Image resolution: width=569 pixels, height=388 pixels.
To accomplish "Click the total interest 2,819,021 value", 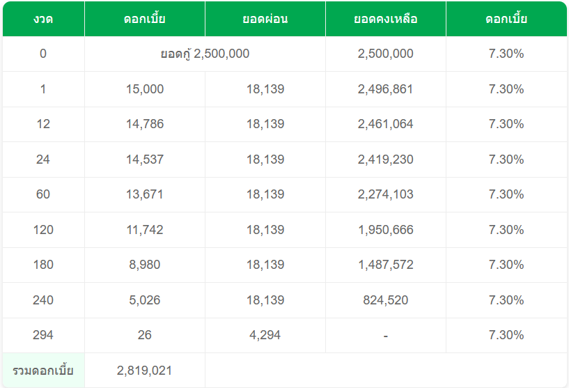I will click(x=144, y=371).
